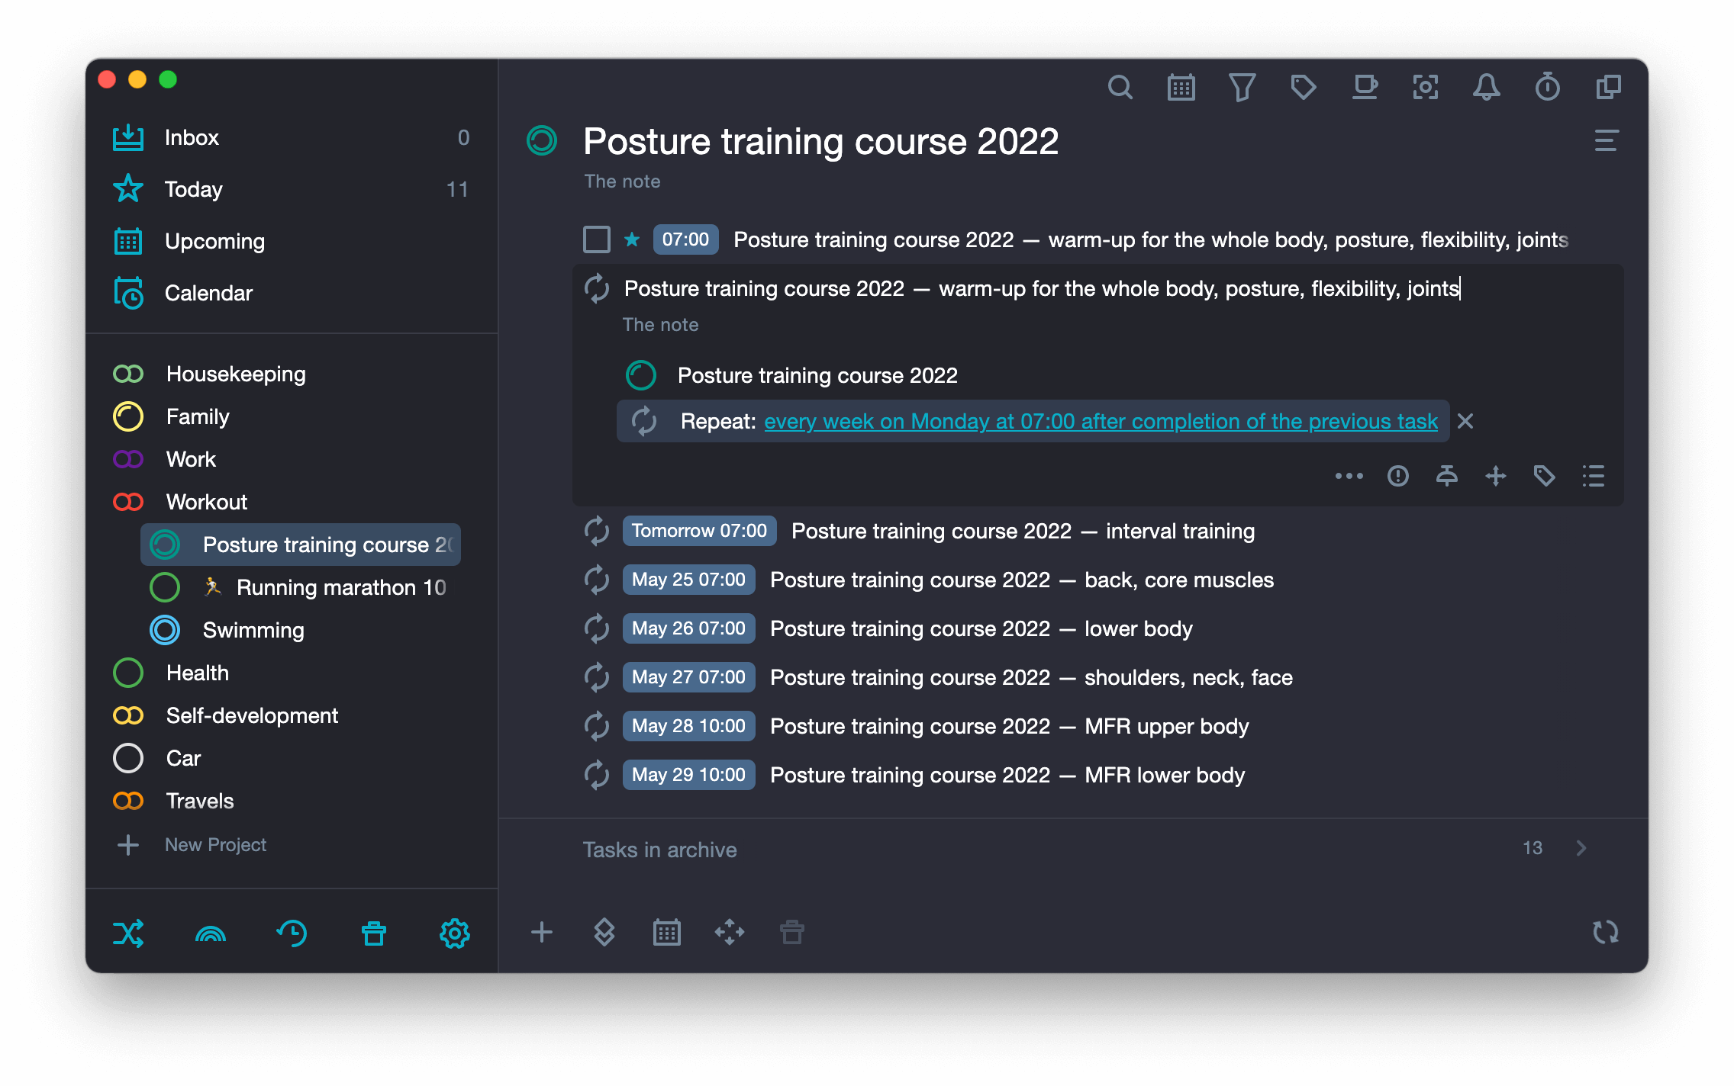Click the focus mode target icon

click(x=1425, y=88)
